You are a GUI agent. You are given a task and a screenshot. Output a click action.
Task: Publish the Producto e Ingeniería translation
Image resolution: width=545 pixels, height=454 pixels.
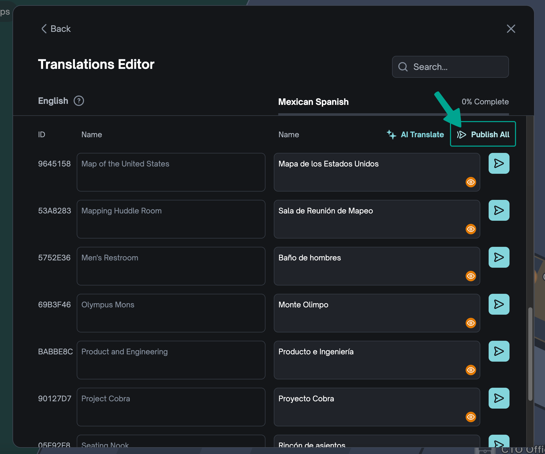click(499, 351)
